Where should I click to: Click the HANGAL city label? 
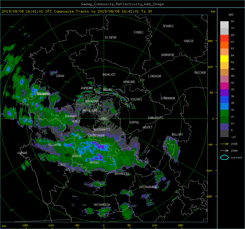pos(77,156)
